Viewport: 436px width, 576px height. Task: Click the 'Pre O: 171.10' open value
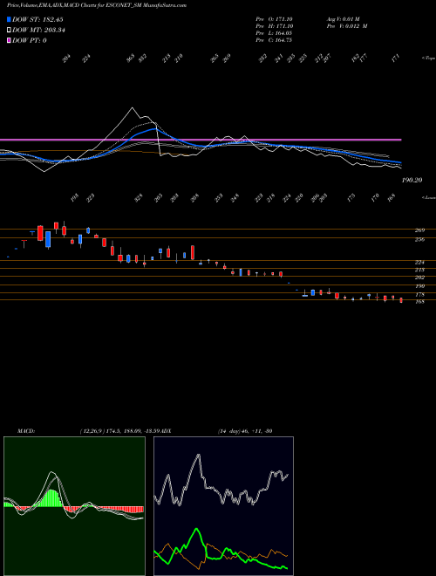(274, 19)
